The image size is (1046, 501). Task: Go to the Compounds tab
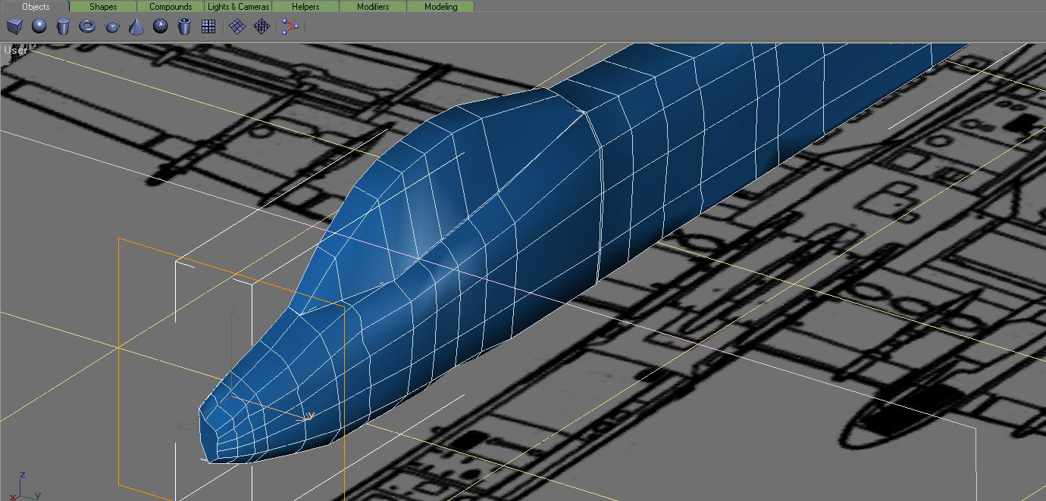(171, 7)
